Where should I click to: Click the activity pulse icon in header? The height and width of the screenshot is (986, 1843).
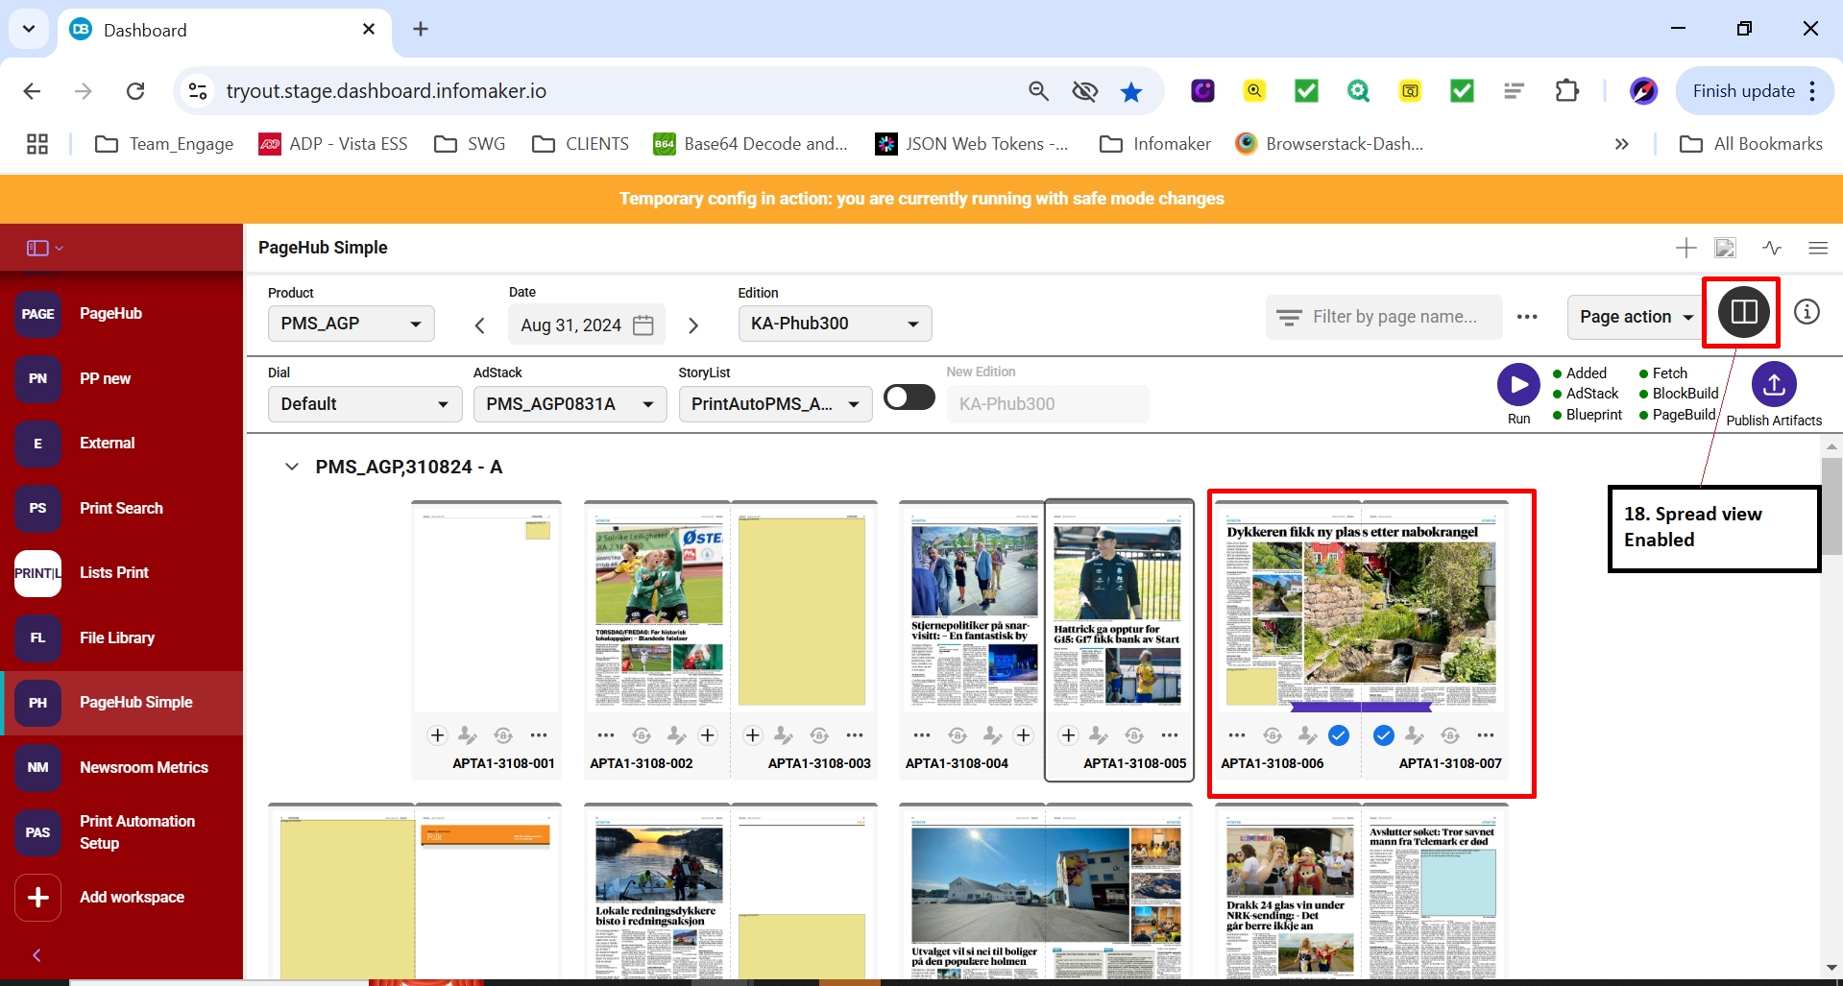[1772, 248]
